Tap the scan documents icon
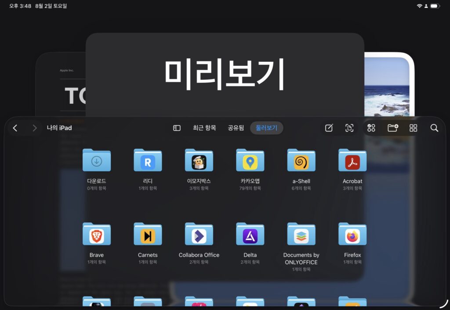The height and width of the screenshot is (310, 450). (x=349, y=128)
